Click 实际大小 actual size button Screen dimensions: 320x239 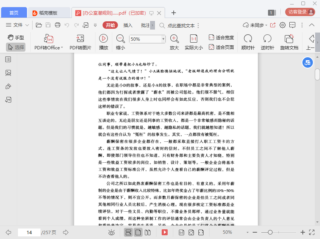click(193, 42)
